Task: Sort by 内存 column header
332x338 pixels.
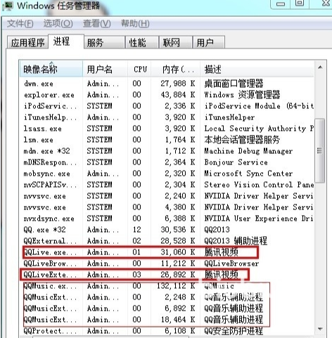Action: 176,69
